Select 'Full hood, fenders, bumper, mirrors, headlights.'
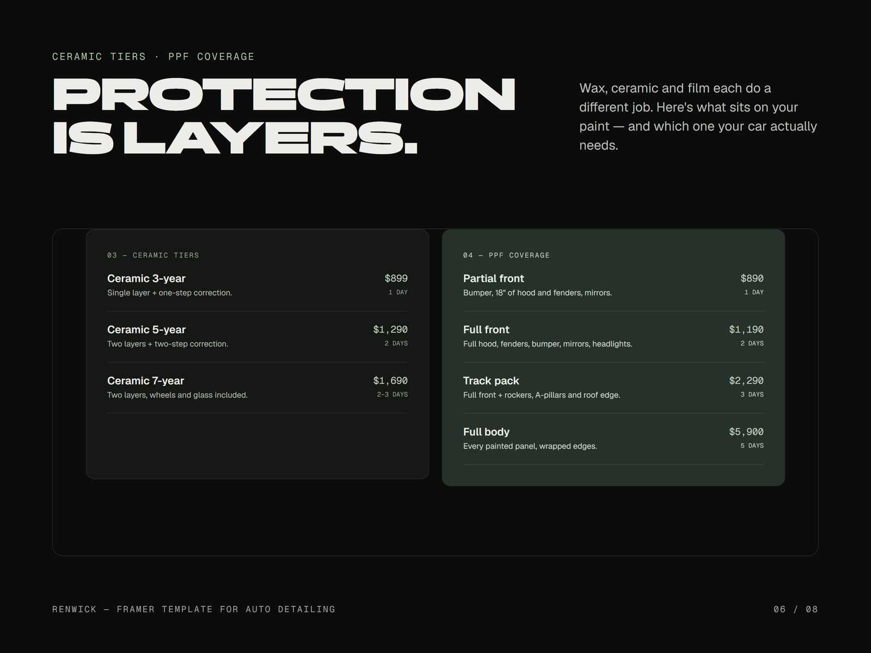Screen dimensions: 871x653 [548, 344]
